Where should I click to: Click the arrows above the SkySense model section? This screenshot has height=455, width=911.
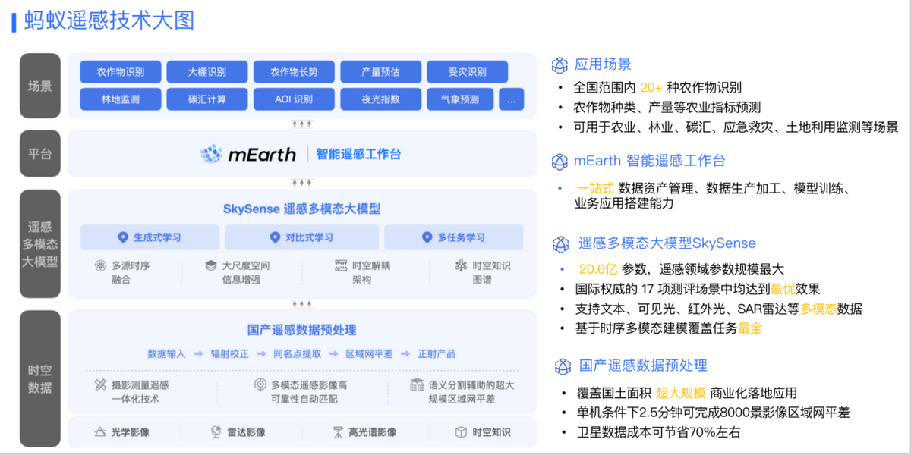tap(304, 182)
